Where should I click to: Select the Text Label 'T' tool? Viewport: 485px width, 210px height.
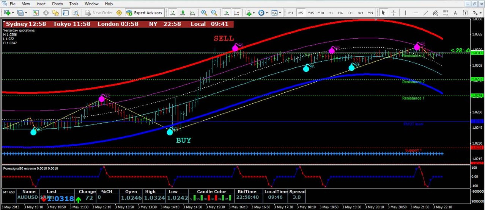pyautogui.click(x=465, y=12)
